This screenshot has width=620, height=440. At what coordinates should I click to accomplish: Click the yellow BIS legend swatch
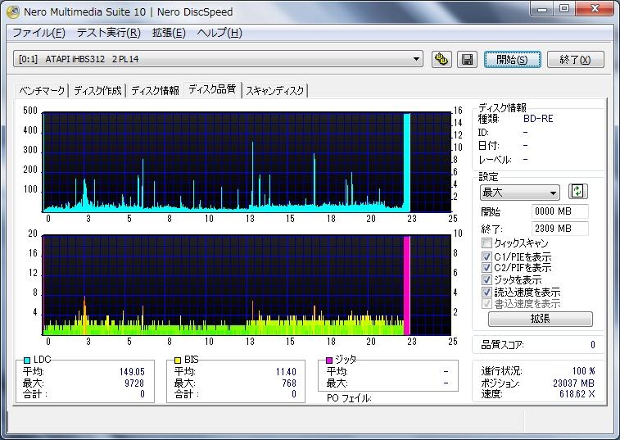pyautogui.click(x=178, y=360)
